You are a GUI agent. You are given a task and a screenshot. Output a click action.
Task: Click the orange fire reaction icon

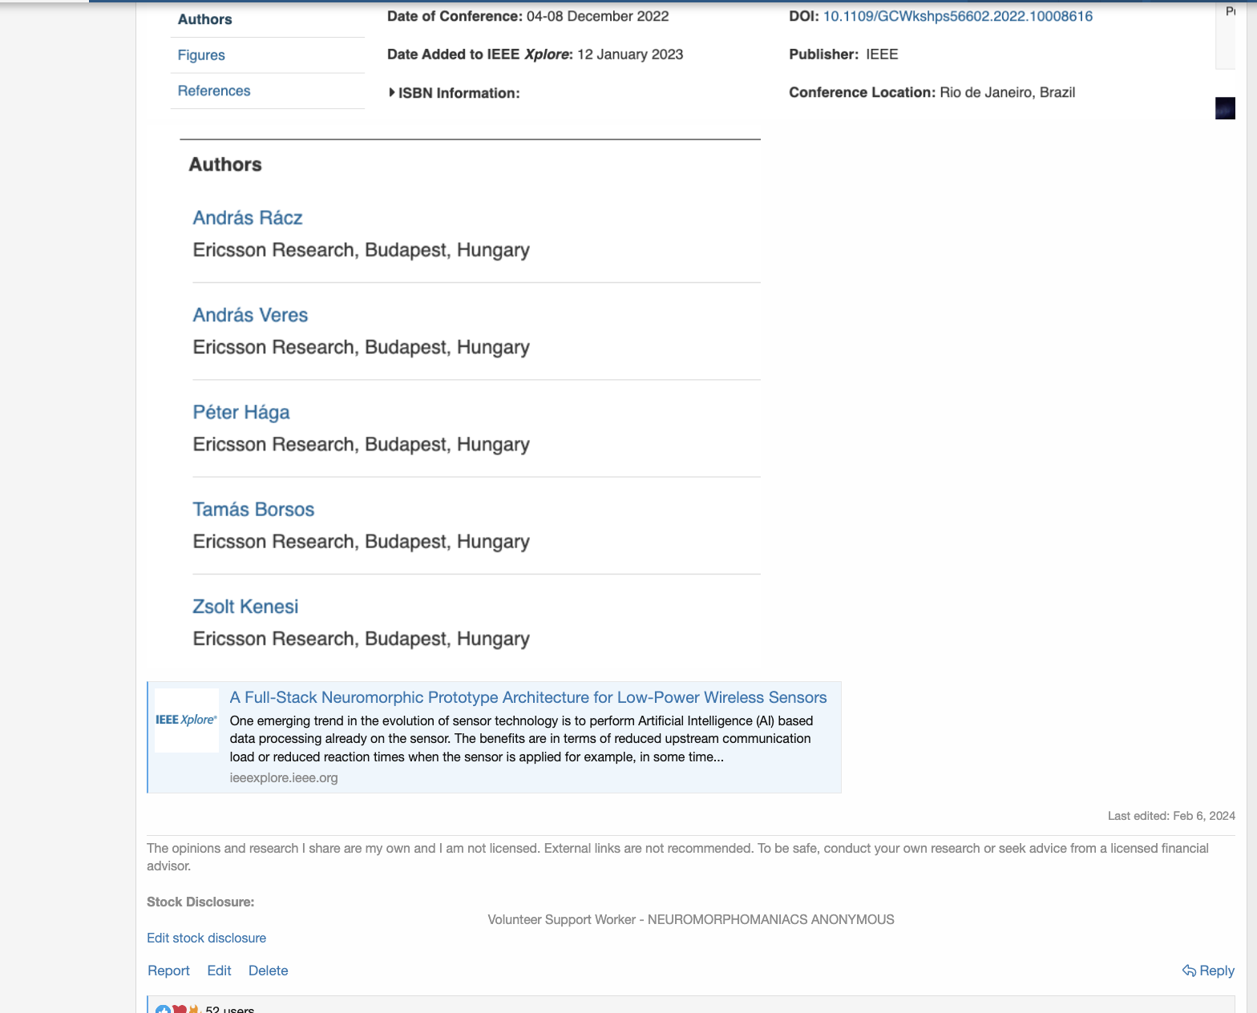(193, 1009)
